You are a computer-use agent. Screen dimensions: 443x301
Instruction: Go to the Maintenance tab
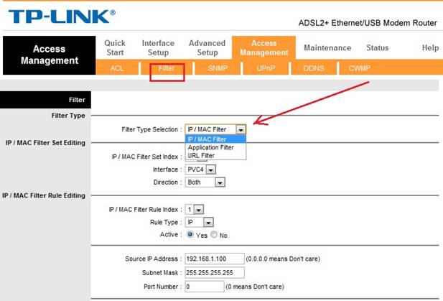(x=327, y=48)
